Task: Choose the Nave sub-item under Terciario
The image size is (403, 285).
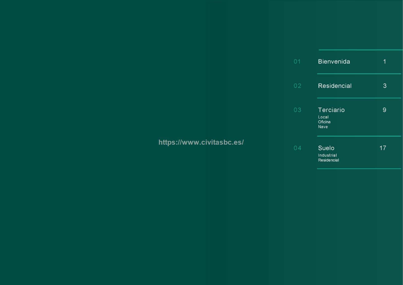Action: click(323, 127)
